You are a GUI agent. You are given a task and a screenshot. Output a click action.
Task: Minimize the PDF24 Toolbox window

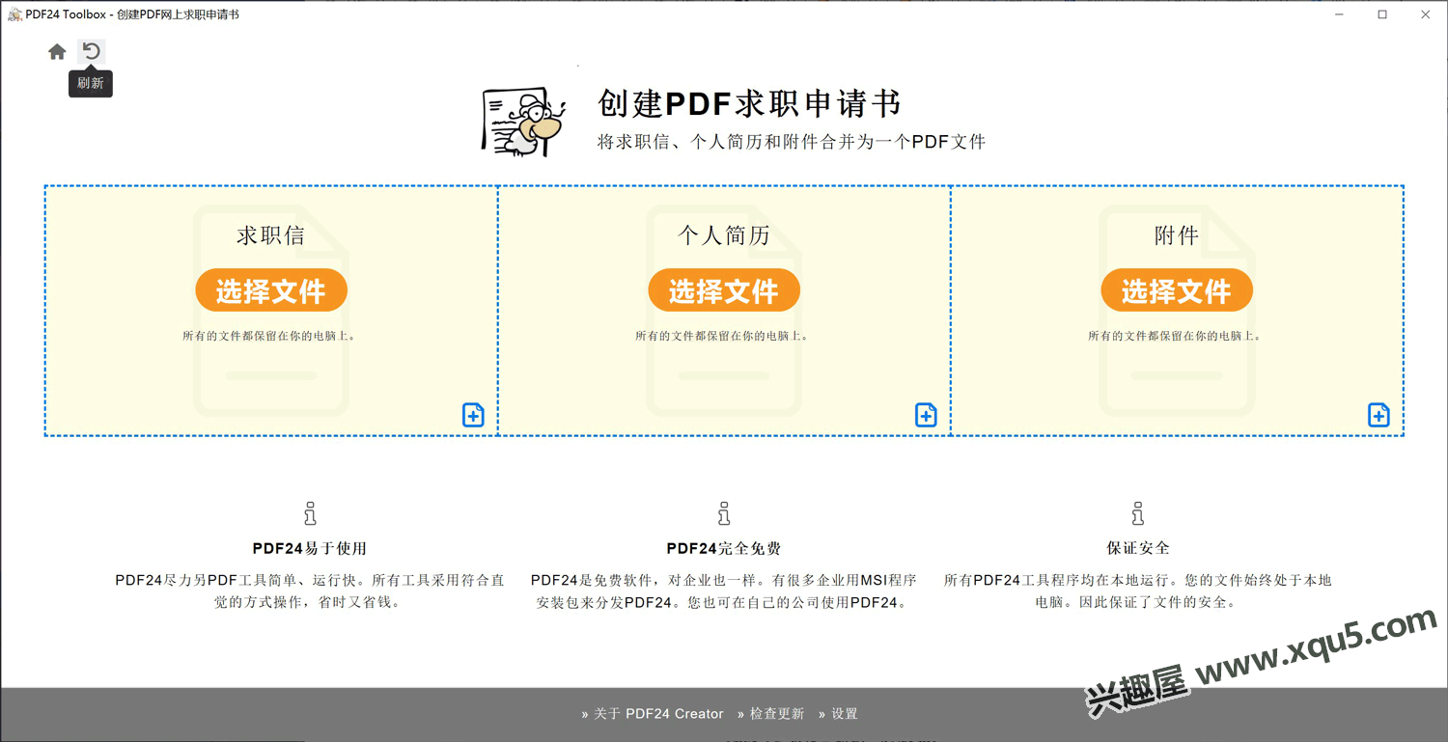[1338, 14]
